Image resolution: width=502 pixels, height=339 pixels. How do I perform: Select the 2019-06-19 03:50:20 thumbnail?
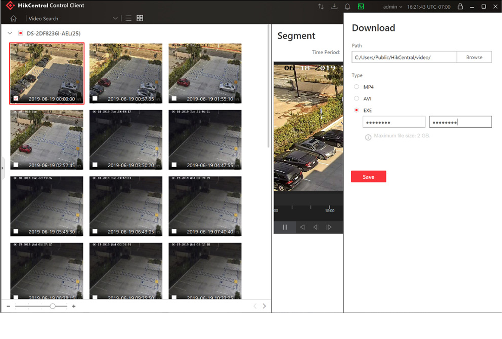coord(126,140)
